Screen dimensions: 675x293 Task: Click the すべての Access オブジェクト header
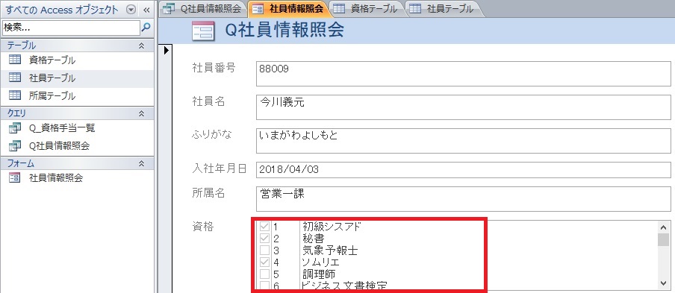[x=62, y=10]
